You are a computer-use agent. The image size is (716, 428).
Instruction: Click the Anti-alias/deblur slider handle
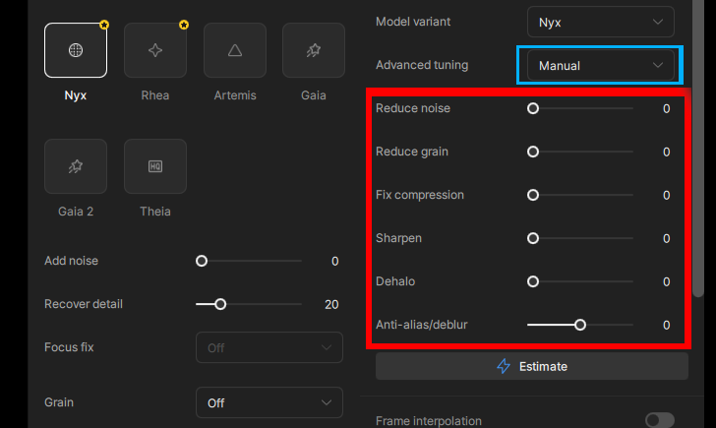tap(580, 325)
